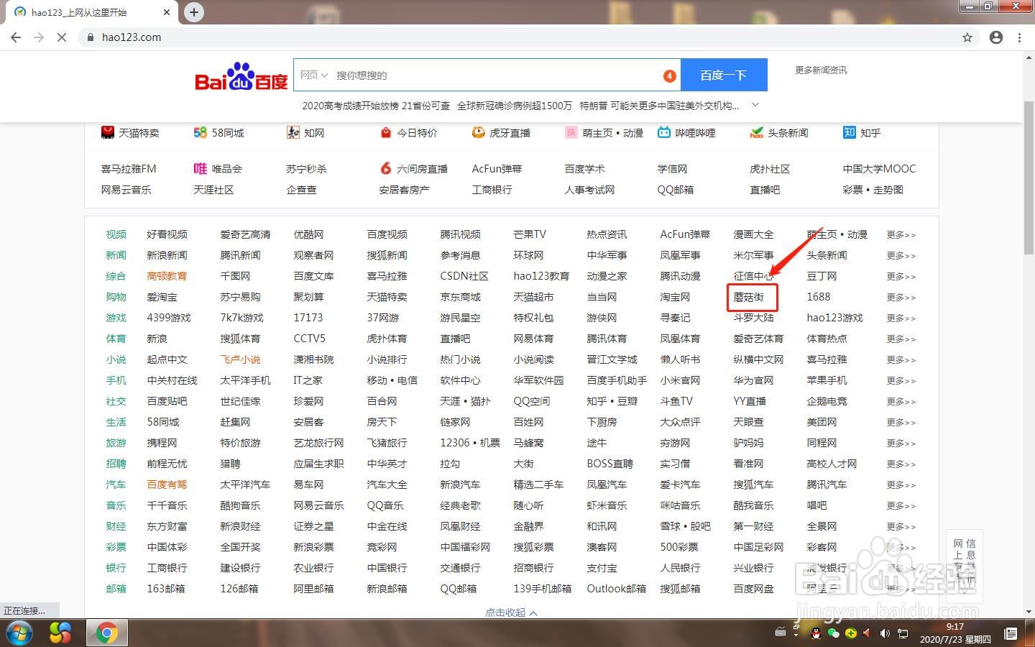
Task: Click the volume icon in system tray
Action: pos(885,633)
